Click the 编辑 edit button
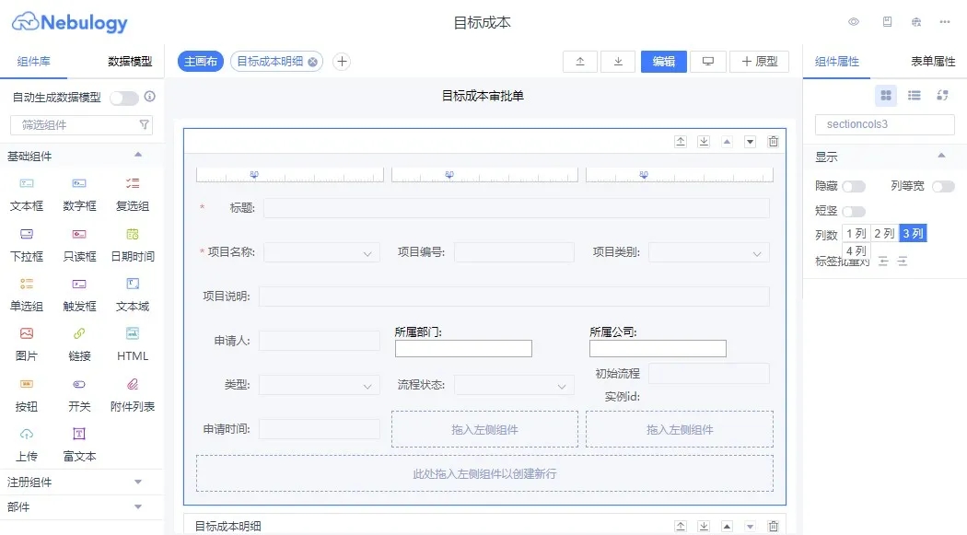Screen dimensions: 967x535 (x=664, y=62)
